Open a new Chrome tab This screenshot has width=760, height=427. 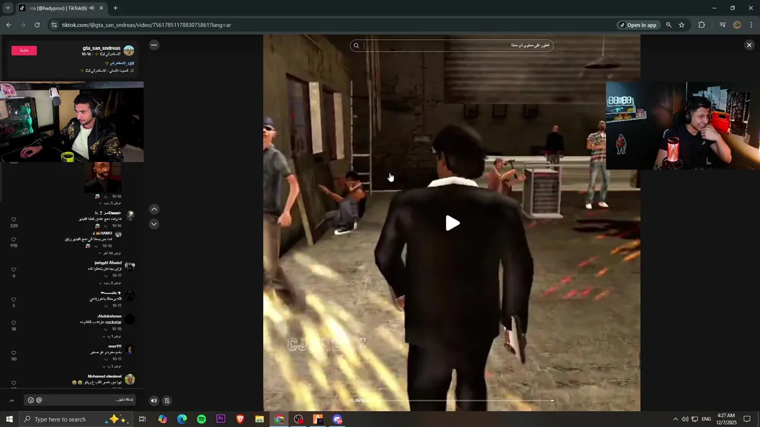[x=115, y=8]
